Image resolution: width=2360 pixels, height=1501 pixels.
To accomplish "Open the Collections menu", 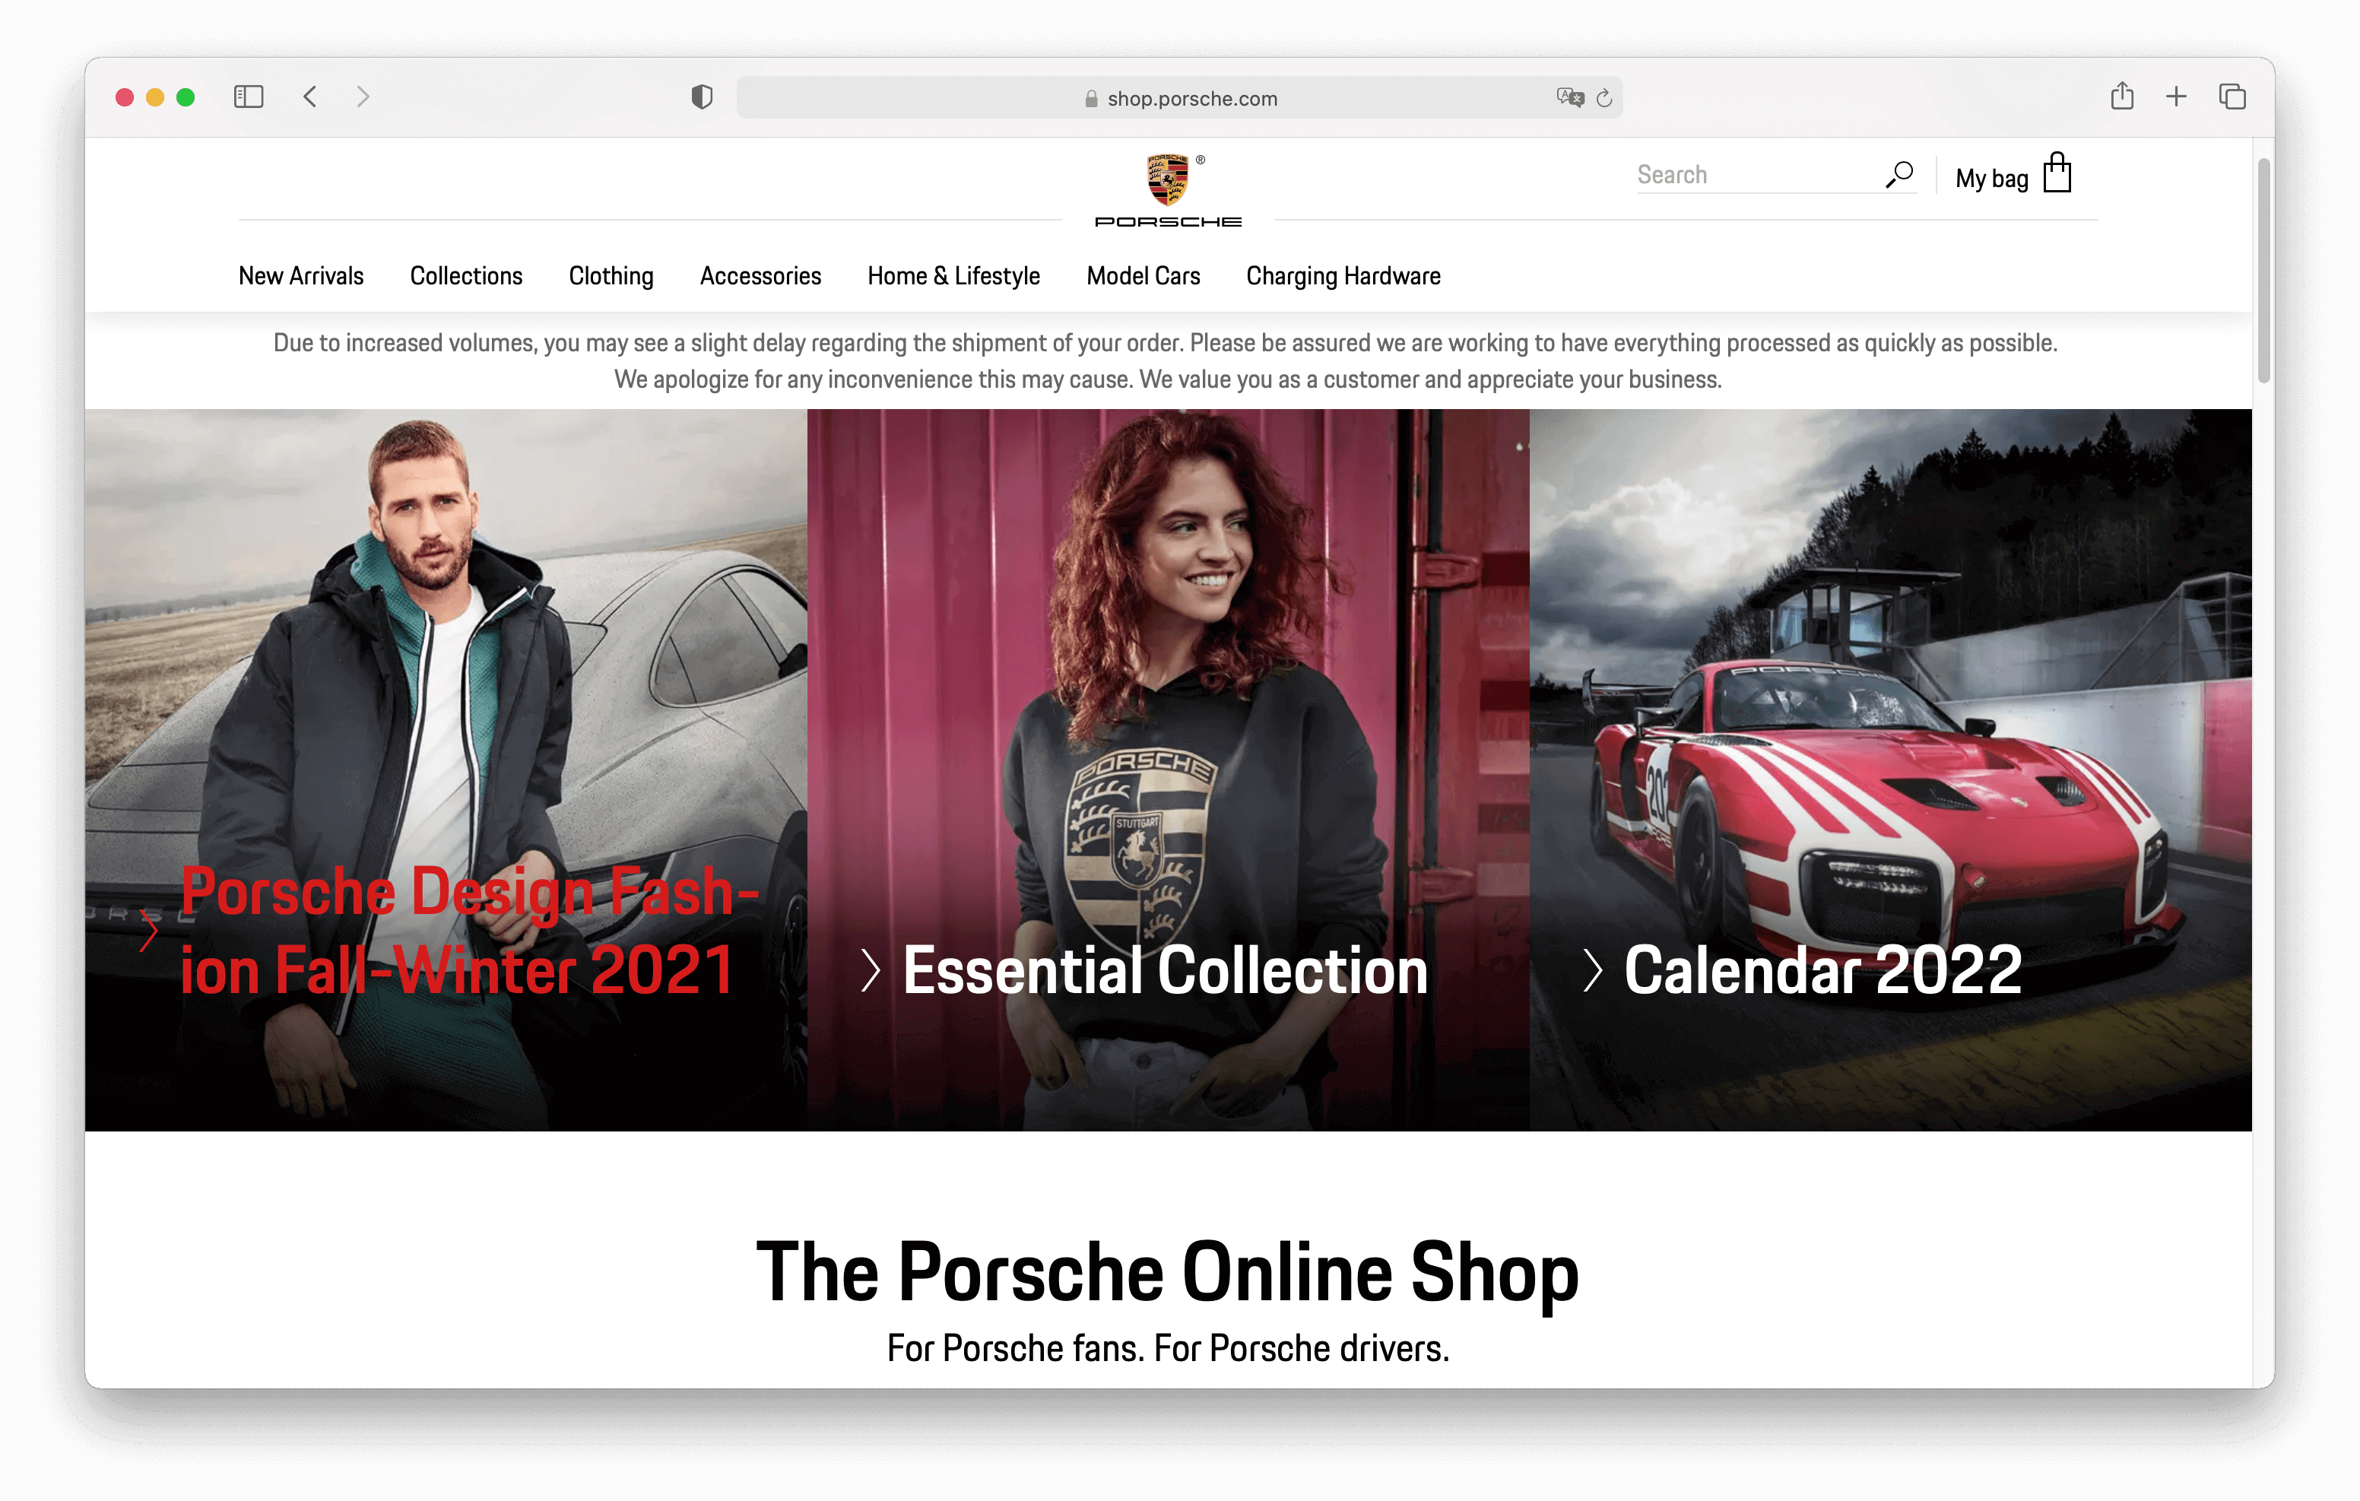I will pos(465,277).
